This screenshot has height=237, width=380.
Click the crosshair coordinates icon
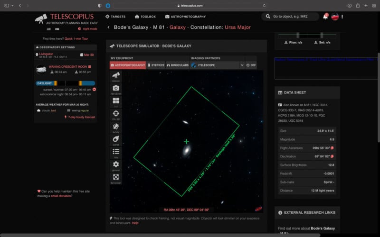116,114
